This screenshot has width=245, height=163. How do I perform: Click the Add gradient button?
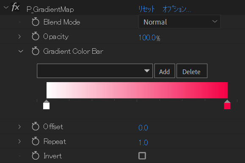(165, 71)
